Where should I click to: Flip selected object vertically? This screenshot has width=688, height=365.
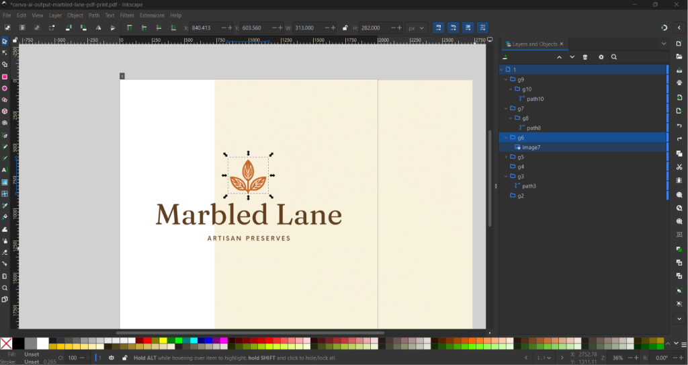(113, 28)
